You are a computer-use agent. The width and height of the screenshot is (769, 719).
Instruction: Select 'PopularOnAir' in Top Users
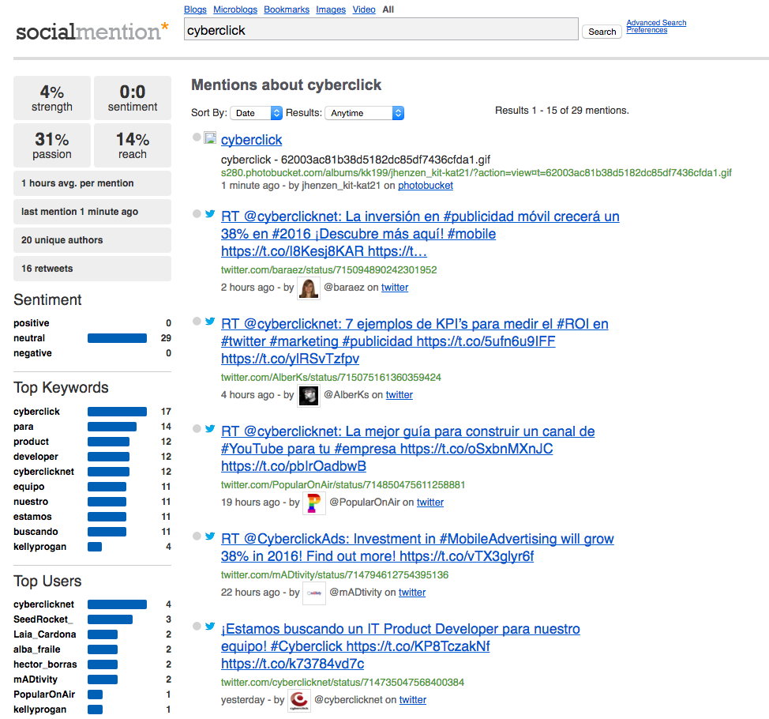coord(44,695)
